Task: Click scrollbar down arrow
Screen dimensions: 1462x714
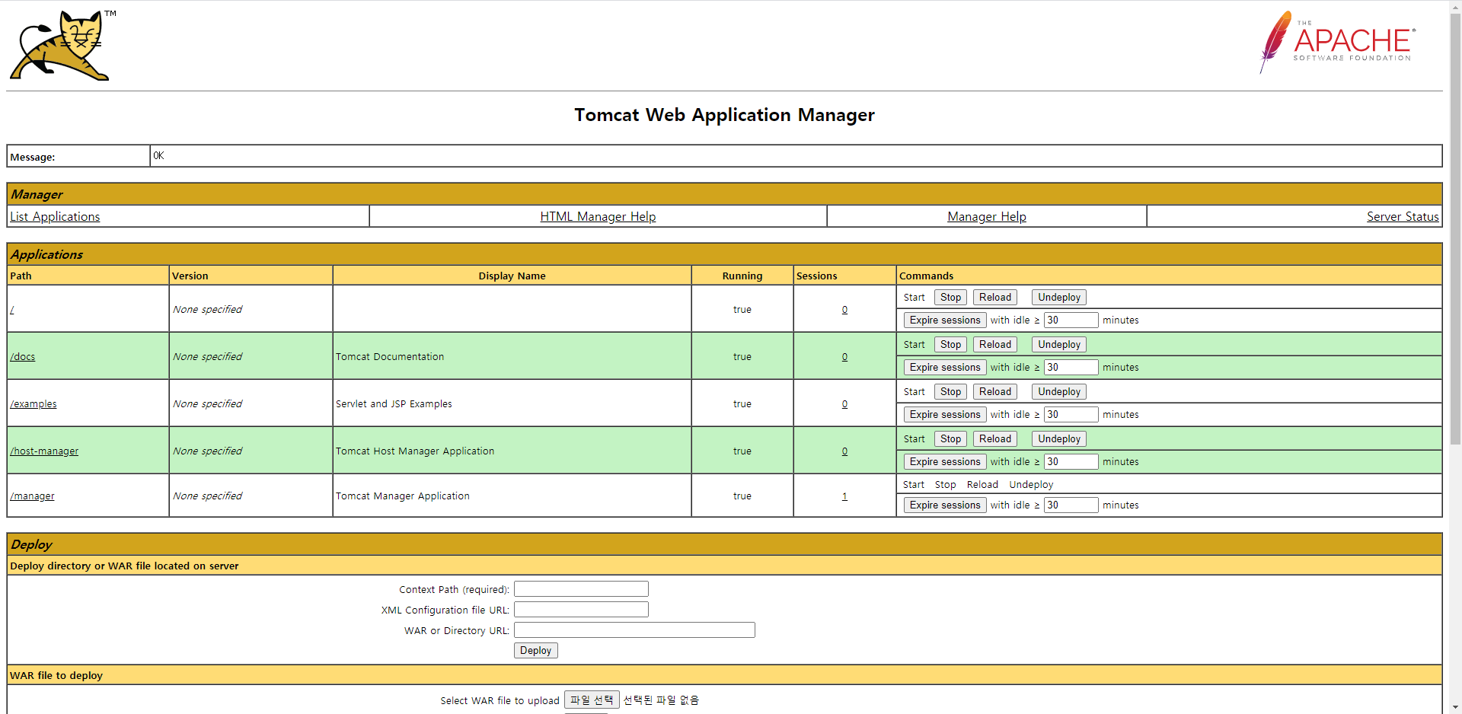Action: [x=1455, y=707]
